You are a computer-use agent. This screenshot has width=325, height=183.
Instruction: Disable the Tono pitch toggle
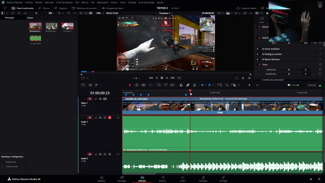(259, 65)
